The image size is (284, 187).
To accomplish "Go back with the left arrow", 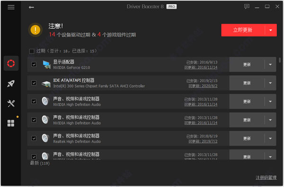I will pos(31,7).
